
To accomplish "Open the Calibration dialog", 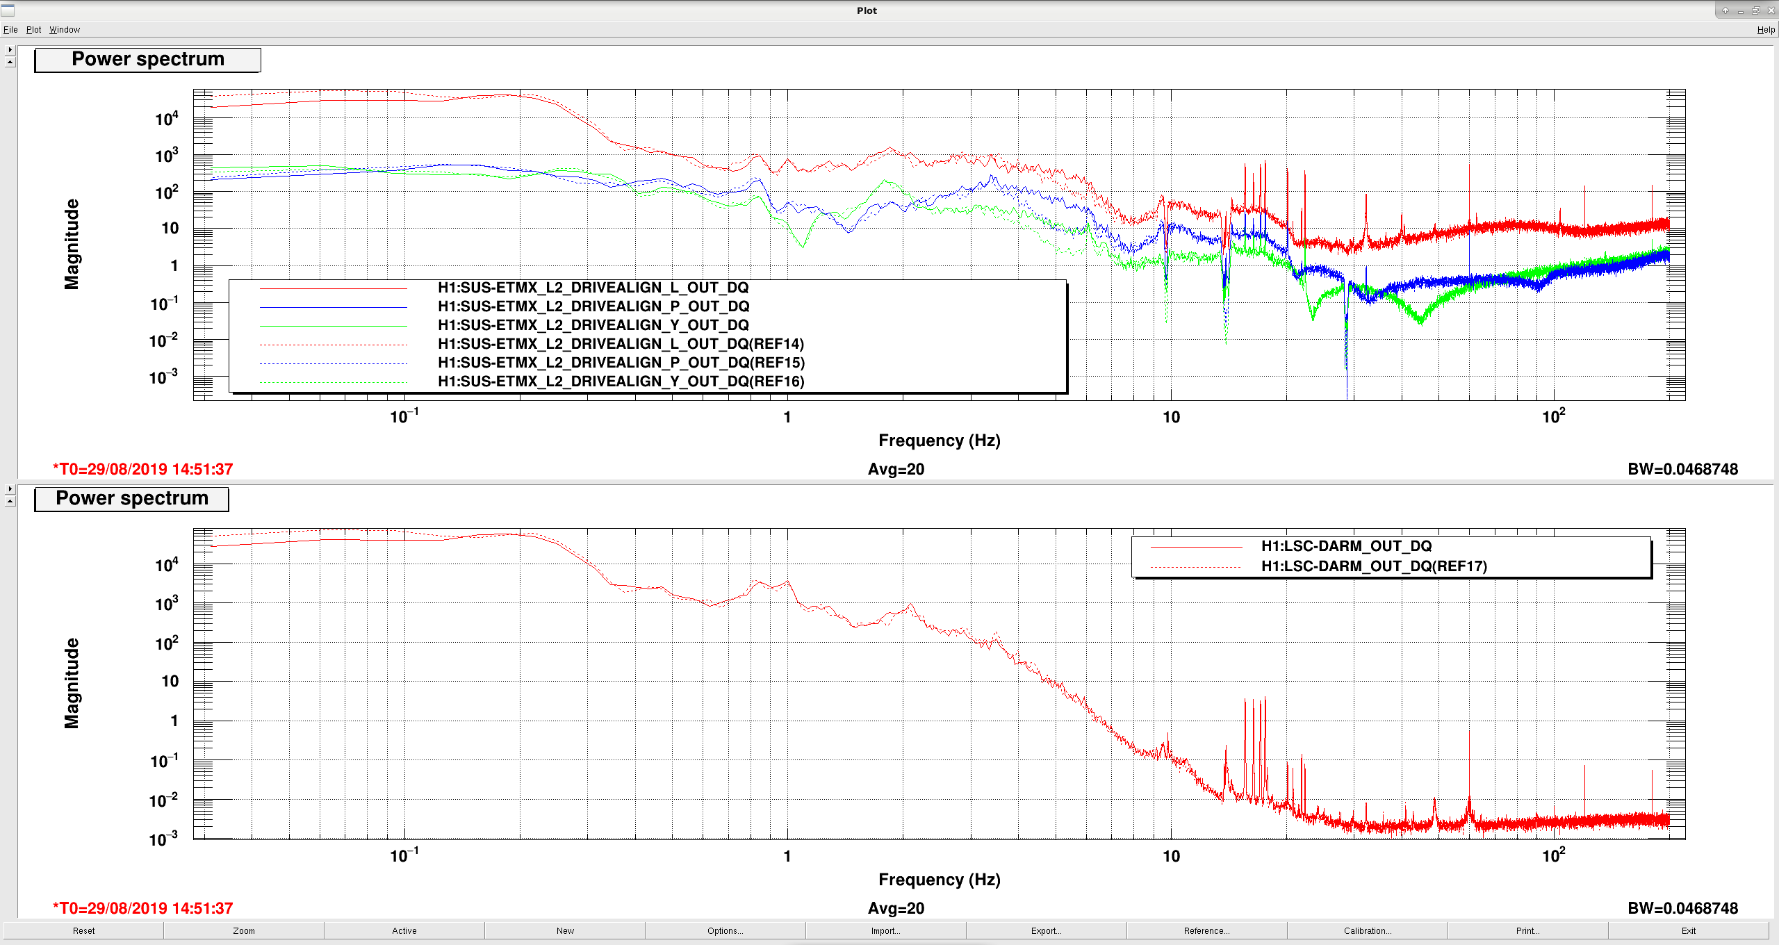I will click(x=1368, y=930).
